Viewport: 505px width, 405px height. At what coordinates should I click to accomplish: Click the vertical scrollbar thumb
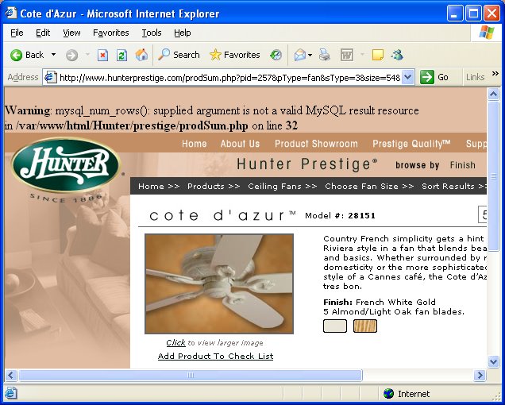pyautogui.click(x=493, y=176)
